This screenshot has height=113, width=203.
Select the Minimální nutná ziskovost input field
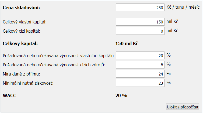140,83
